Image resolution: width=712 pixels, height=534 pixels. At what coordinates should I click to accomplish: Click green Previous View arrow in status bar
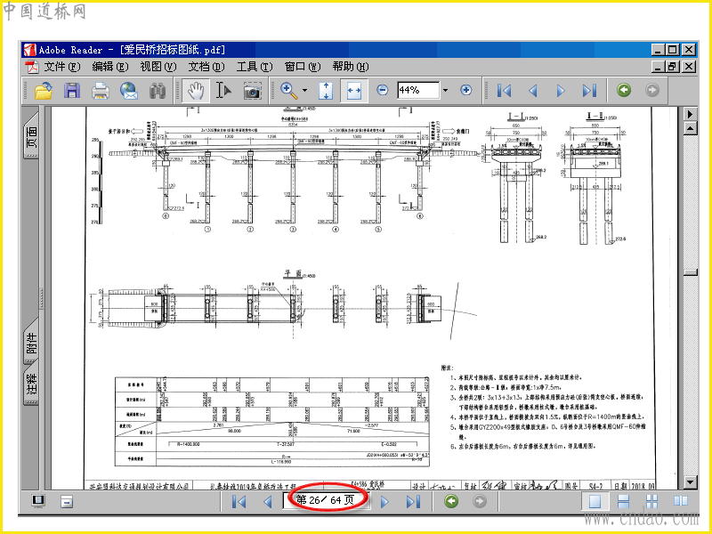pyautogui.click(x=451, y=501)
